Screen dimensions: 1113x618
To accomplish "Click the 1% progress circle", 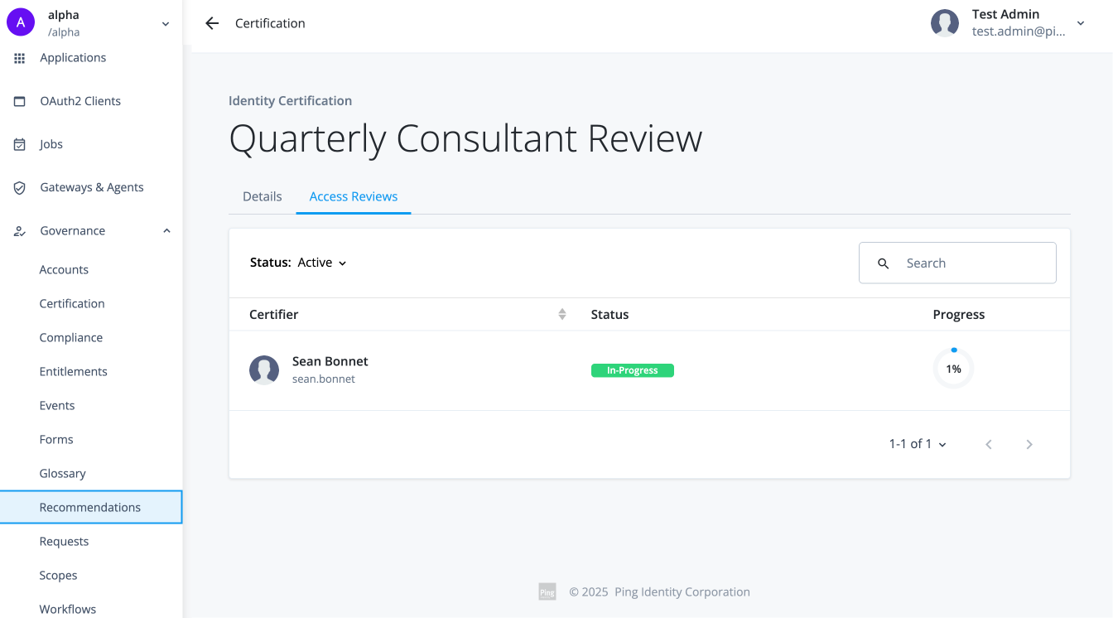I will tap(953, 369).
